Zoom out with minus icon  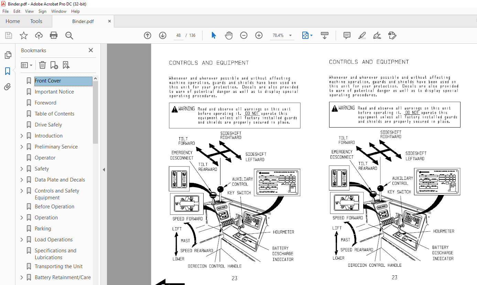244,35
